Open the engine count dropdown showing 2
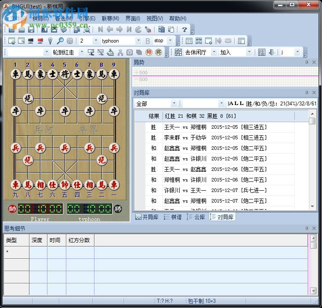The image size is (322, 308). 96,41
